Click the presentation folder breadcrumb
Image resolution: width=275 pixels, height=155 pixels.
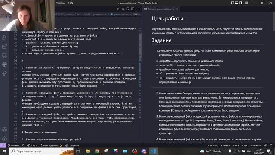[100, 14]
